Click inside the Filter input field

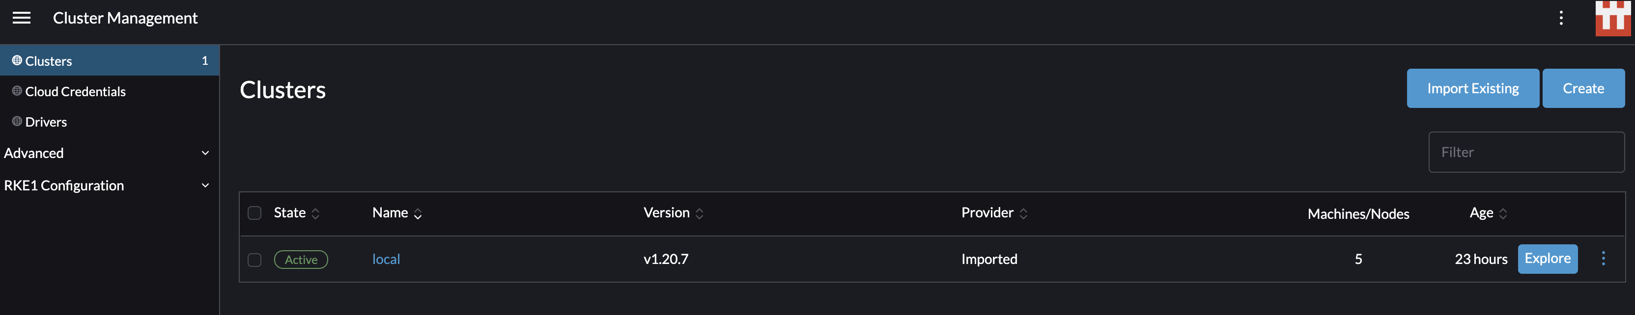(1526, 152)
